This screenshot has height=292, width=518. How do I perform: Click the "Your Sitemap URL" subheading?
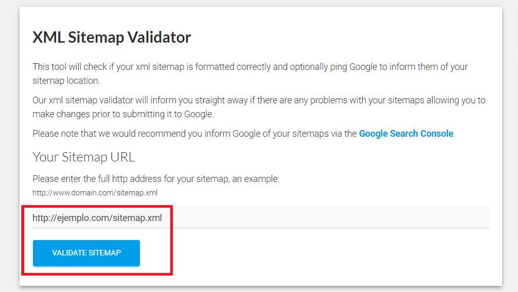[x=84, y=157]
